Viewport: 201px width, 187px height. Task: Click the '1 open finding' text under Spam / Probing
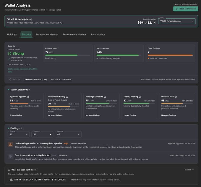(129, 115)
